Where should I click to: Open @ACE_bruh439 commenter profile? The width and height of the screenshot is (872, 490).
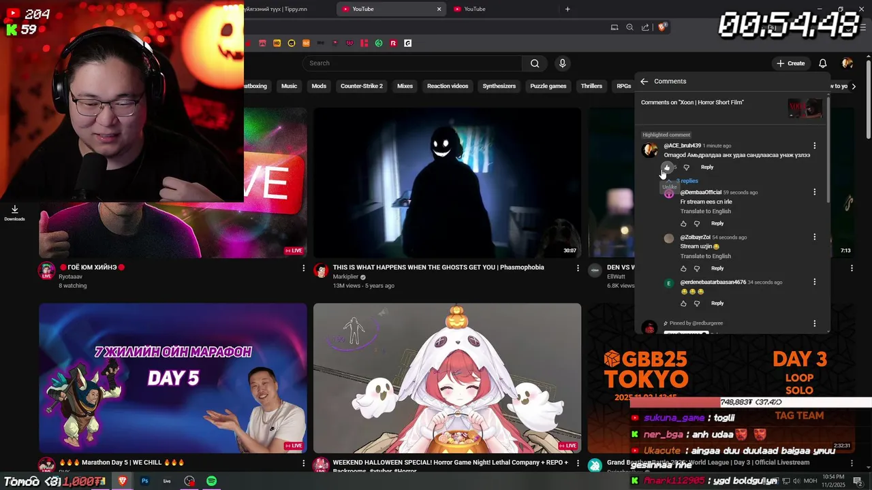[649, 150]
